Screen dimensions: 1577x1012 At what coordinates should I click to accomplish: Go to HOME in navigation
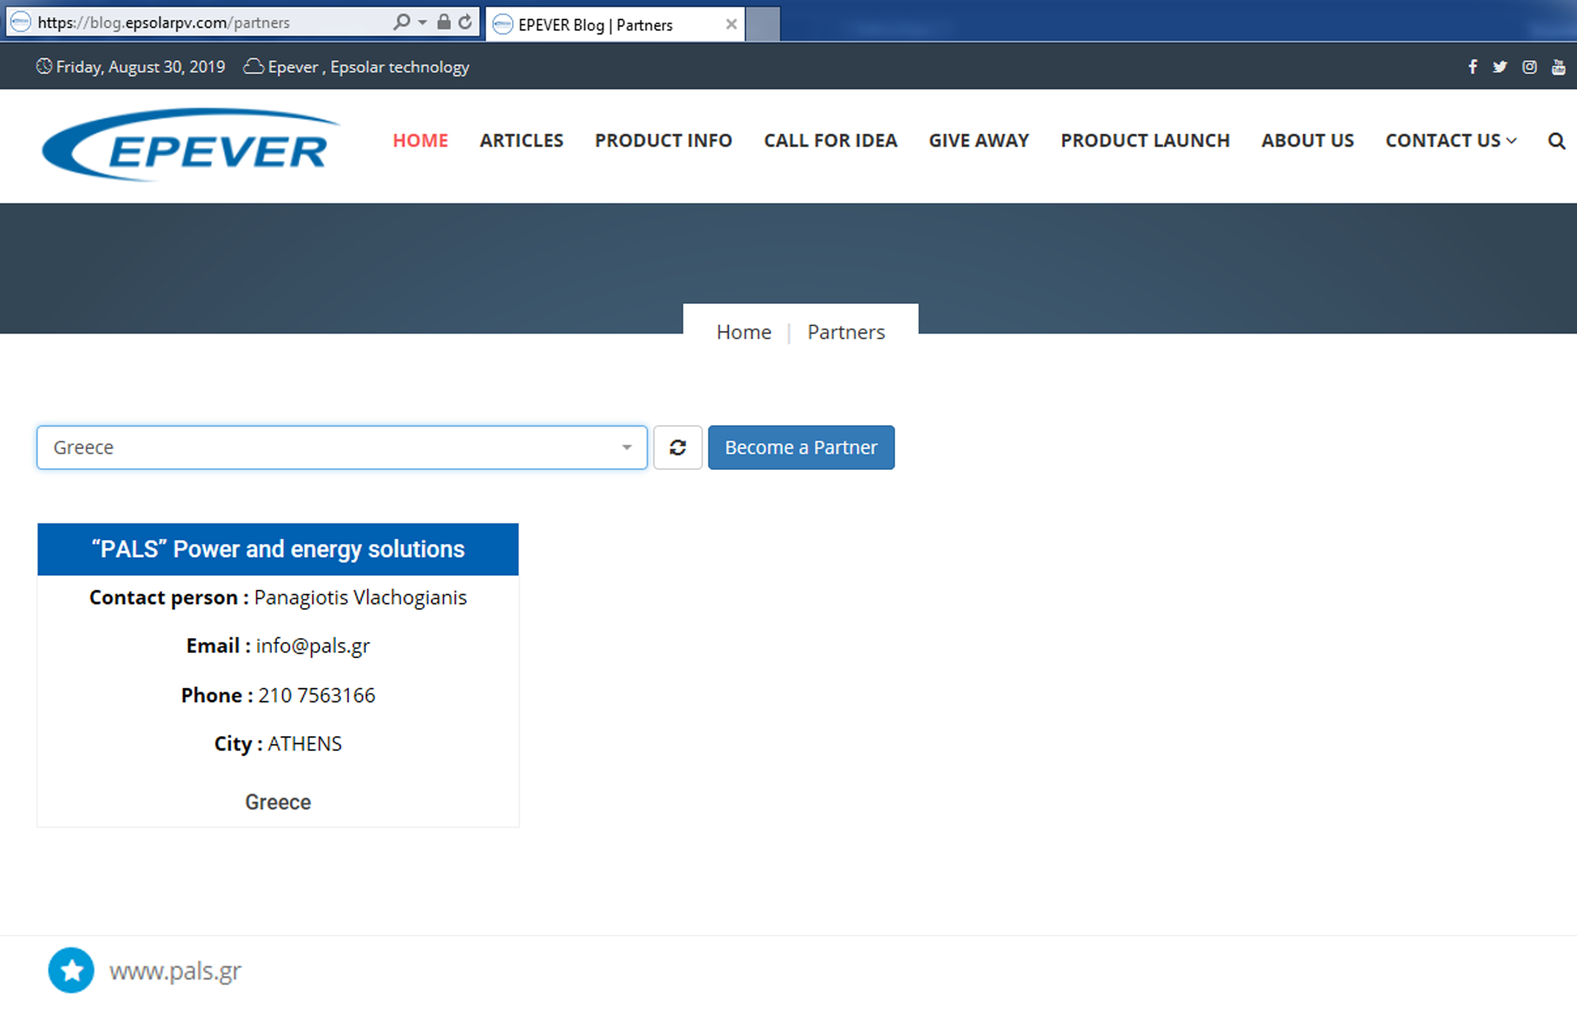coord(420,141)
